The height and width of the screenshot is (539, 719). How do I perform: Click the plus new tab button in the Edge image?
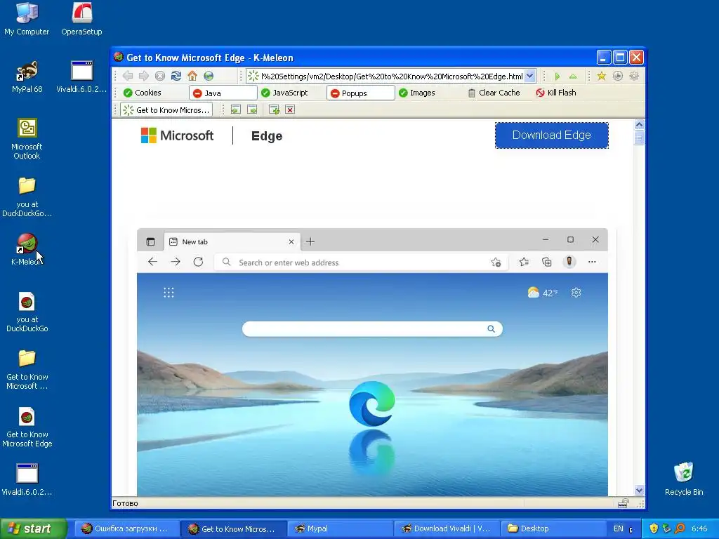(310, 241)
